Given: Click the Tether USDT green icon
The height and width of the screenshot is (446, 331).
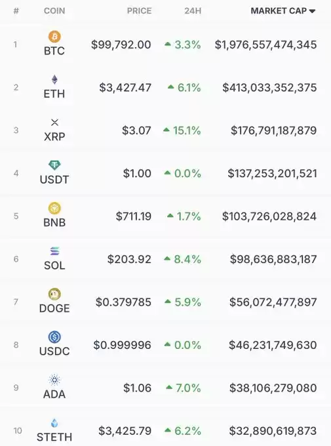Looking at the screenshot, I should click(x=54, y=165).
